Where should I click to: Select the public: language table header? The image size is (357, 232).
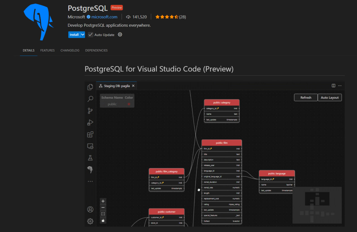(277, 173)
